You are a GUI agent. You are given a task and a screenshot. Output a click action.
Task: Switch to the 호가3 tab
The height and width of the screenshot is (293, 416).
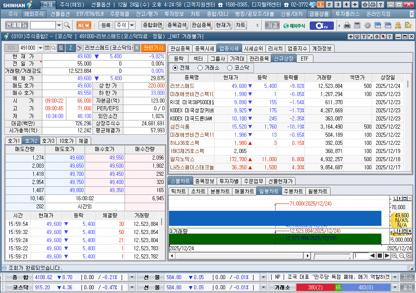click(48, 141)
